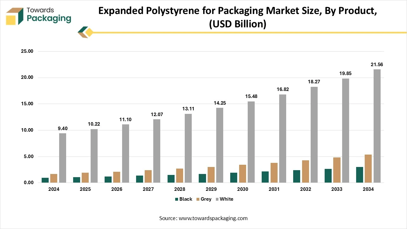This screenshot has height=229, width=407.
Task: Select the Grey legend label text
Action: tap(206, 199)
